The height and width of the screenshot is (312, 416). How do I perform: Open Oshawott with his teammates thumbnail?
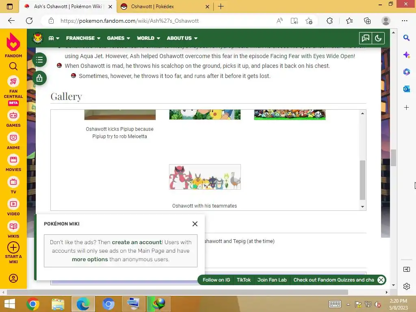[205, 177]
